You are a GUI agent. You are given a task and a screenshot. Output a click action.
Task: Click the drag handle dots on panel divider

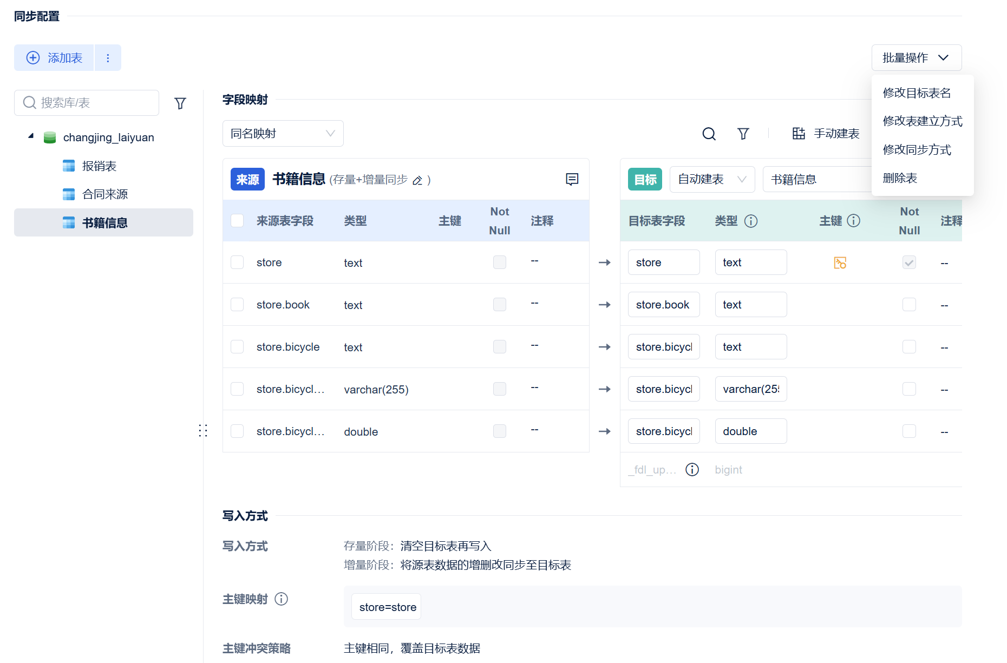click(203, 431)
